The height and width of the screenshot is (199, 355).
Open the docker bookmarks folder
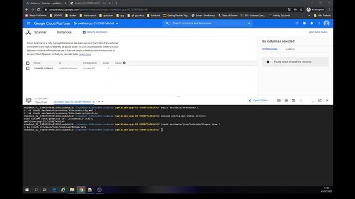(71, 15)
